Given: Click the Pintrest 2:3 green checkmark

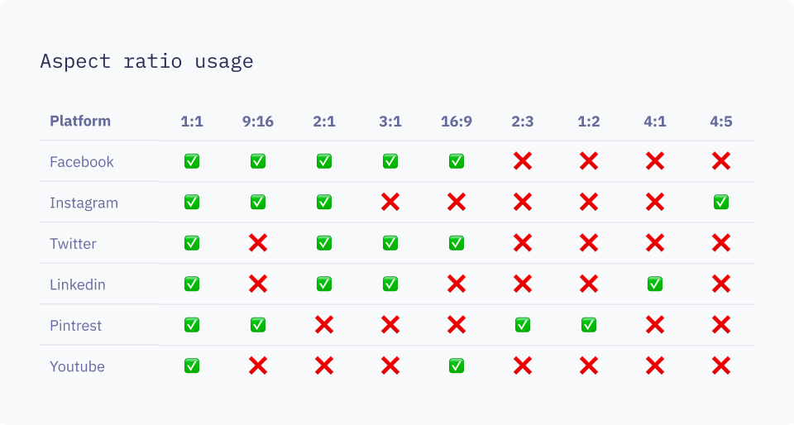Looking at the screenshot, I should (523, 325).
